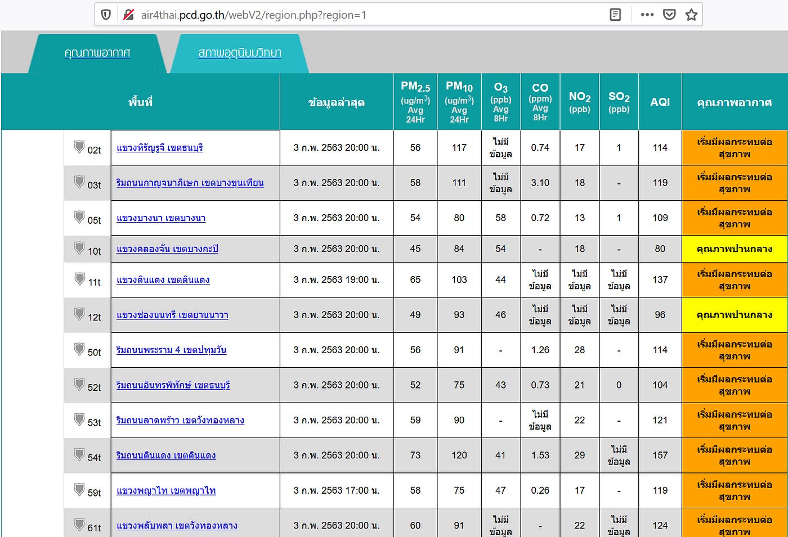Click AQI value 80 for station 10t
The width and height of the screenshot is (788, 537).
click(x=660, y=249)
